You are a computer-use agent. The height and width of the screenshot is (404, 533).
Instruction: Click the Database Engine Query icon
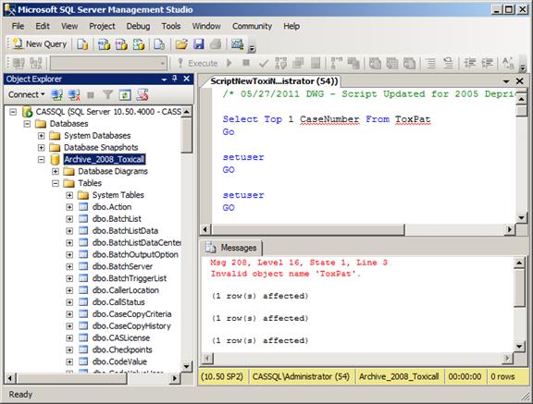82,44
